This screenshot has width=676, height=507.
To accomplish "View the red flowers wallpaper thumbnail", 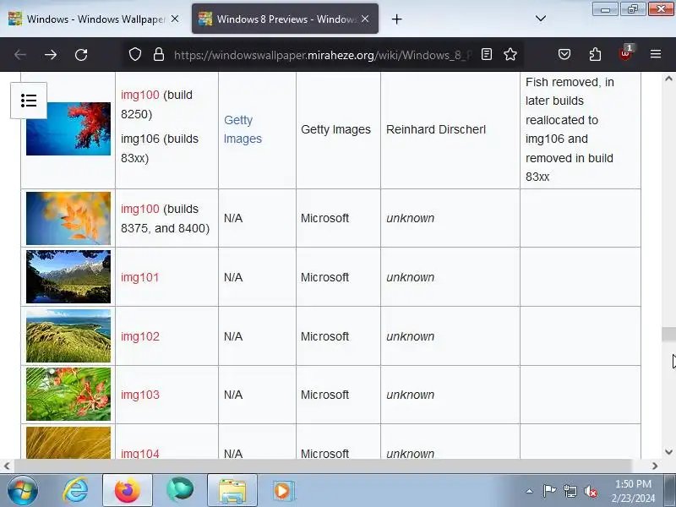I will (68, 394).
